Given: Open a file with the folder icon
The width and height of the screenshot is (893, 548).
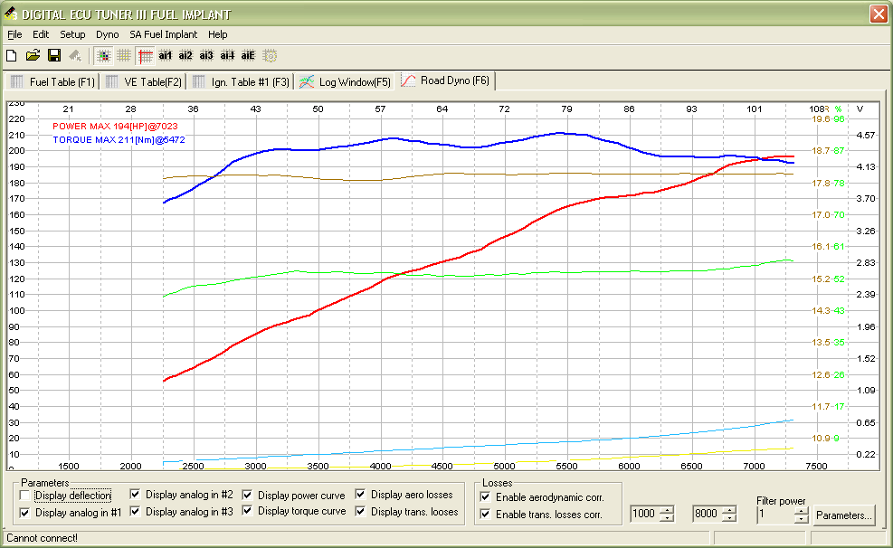Looking at the screenshot, I should point(33,55).
